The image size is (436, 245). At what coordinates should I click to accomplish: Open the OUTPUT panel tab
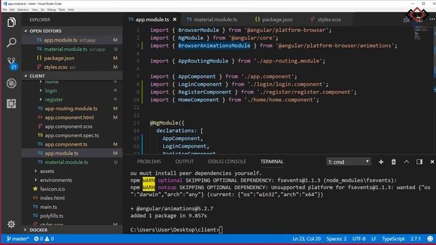pyautogui.click(x=185, y=162)
